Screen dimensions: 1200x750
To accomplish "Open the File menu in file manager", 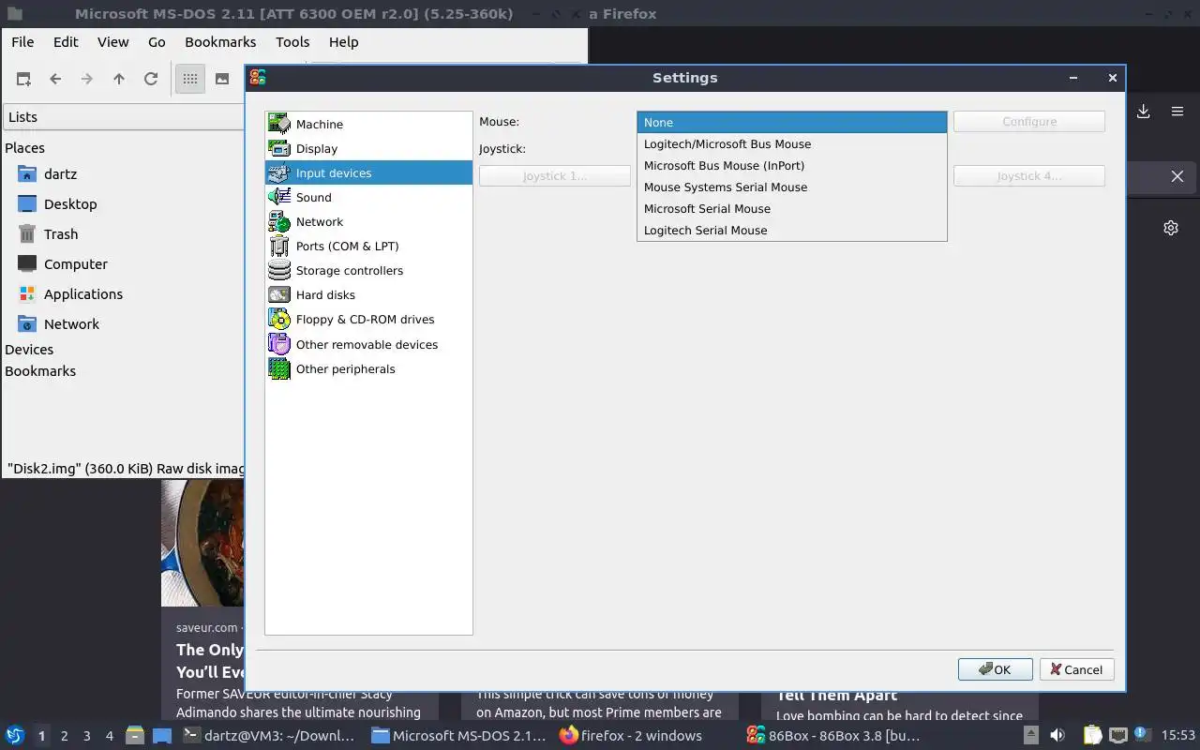I will pos(22,42).
